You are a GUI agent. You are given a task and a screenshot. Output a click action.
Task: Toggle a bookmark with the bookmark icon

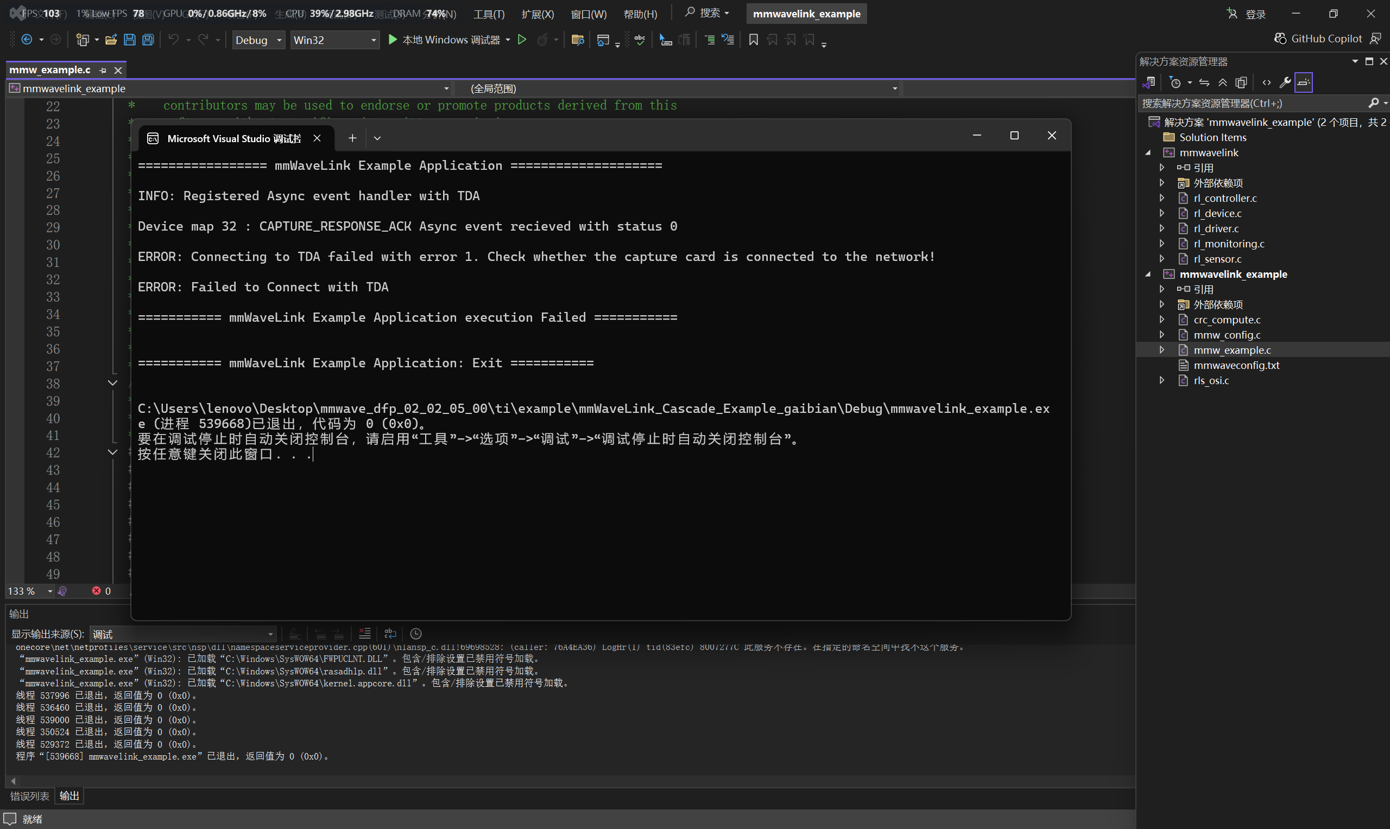(x=754, y=40)
